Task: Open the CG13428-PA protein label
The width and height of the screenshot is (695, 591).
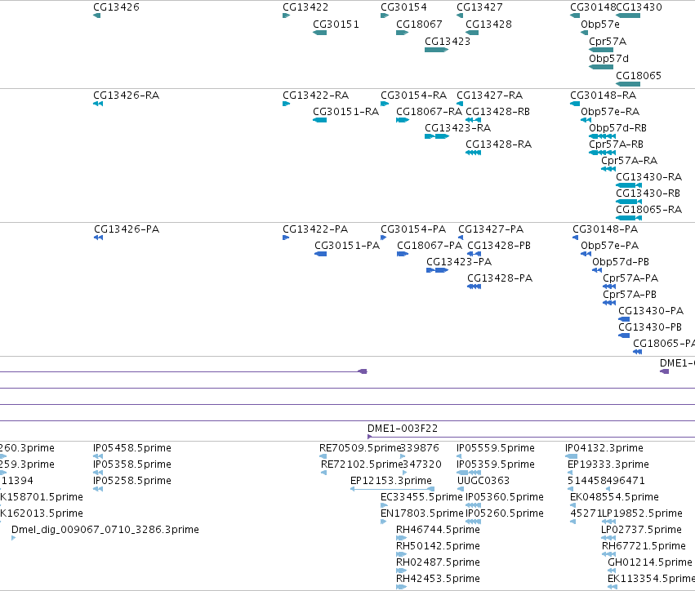Action: click(500, 278)
